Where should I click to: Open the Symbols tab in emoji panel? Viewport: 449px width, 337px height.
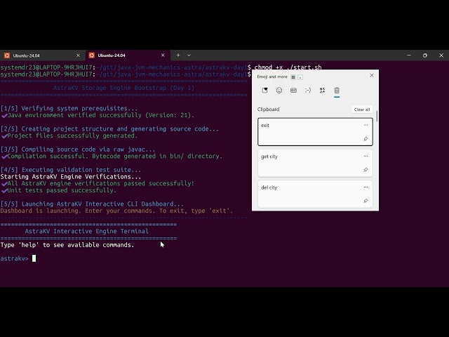(x=322, y=91)
